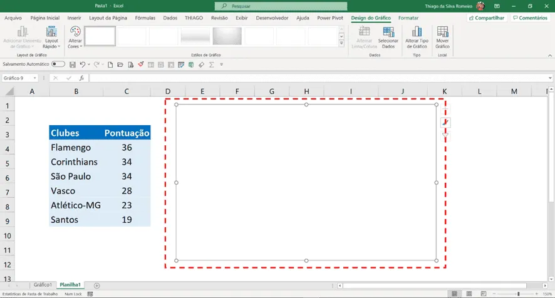Switch to the Inserir tab

[75, 18]
